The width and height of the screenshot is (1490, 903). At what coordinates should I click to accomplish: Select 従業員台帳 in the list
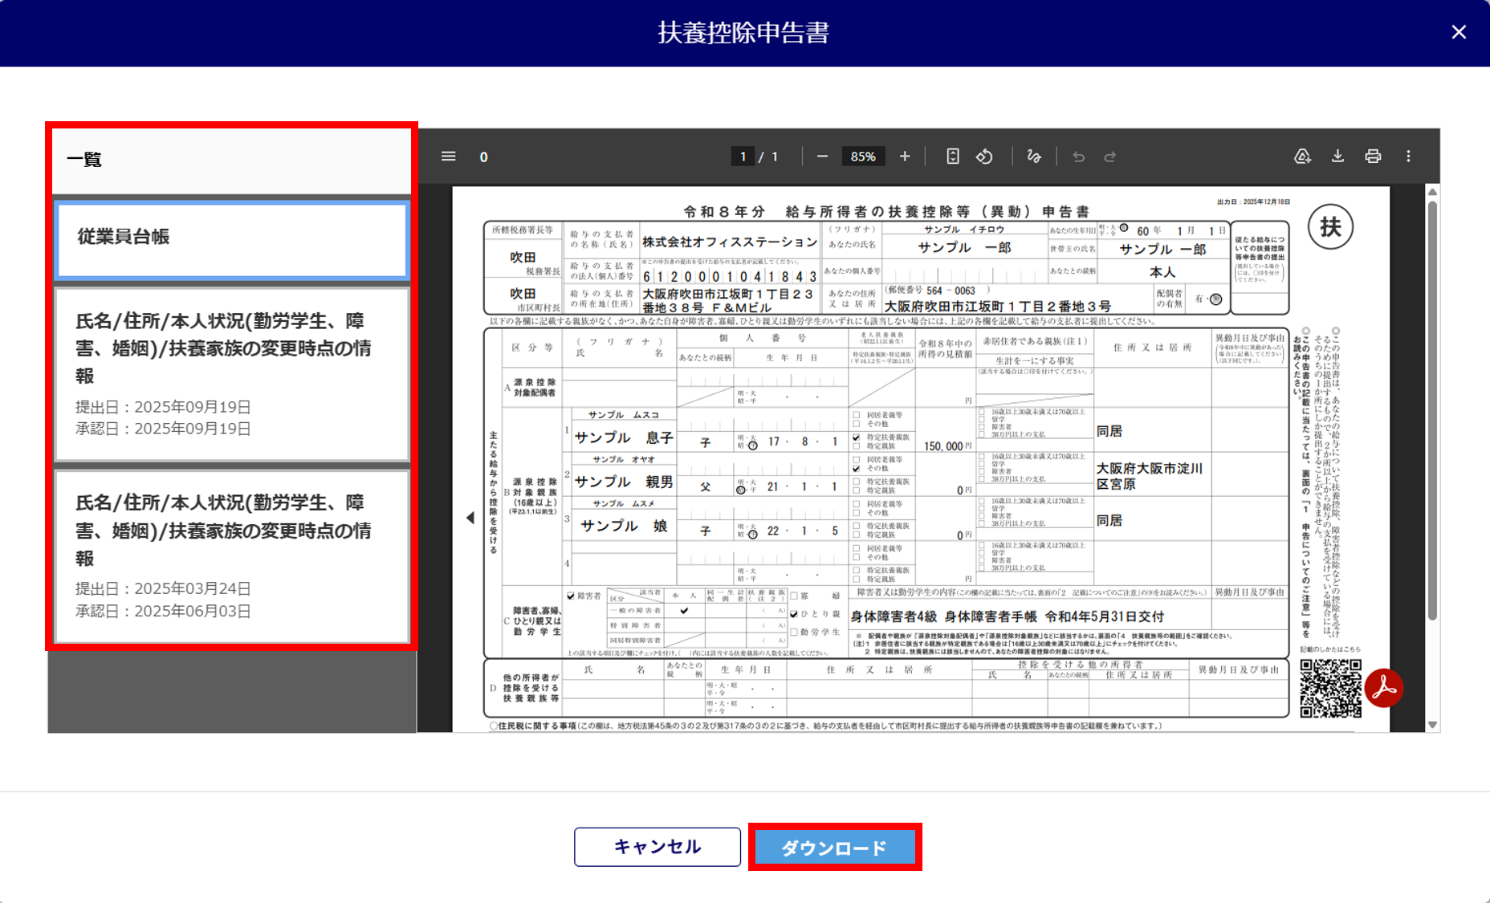point(232,238)
